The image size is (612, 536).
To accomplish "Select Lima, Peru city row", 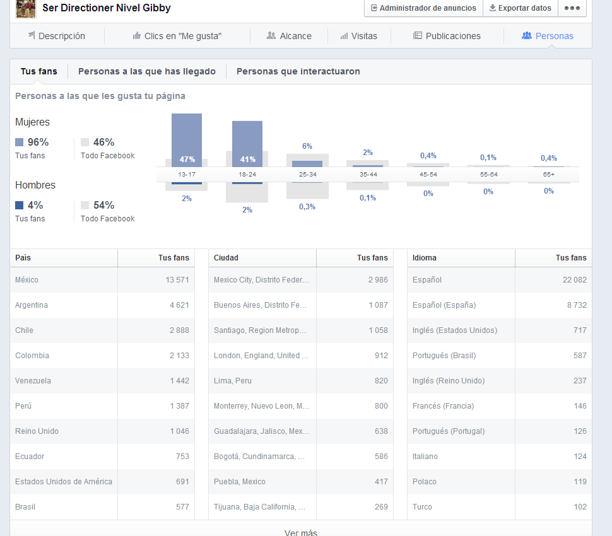I will point(301,381).
